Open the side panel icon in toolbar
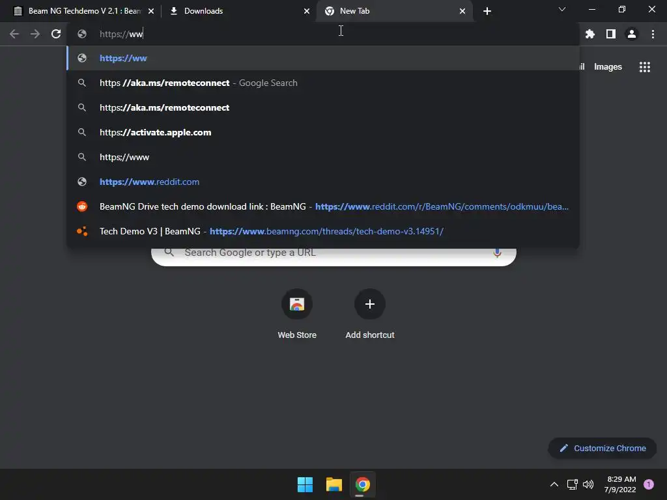 pos(611,34)
